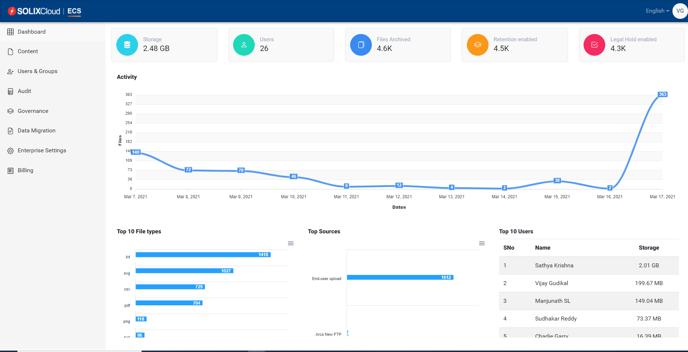Open the Top 10 File types chart menu
688x352 pixels.
(x=291, y=243)
